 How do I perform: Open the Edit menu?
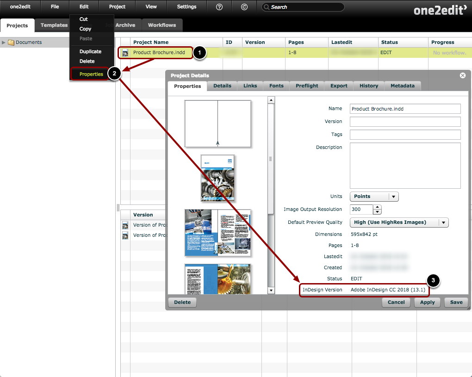pos(84,6)
